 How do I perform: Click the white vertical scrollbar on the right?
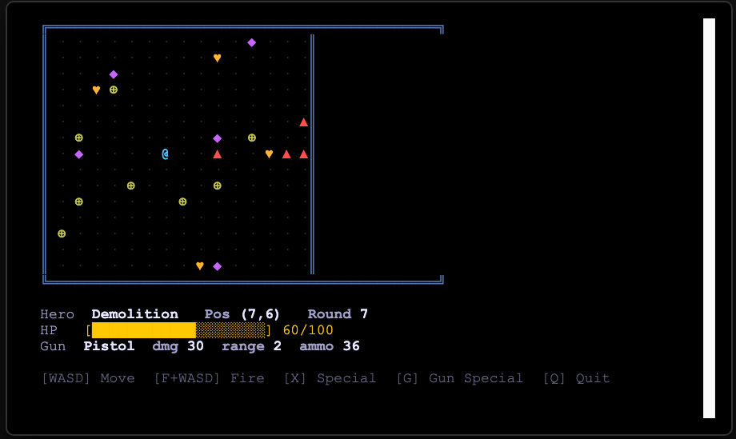click(709, 218)
